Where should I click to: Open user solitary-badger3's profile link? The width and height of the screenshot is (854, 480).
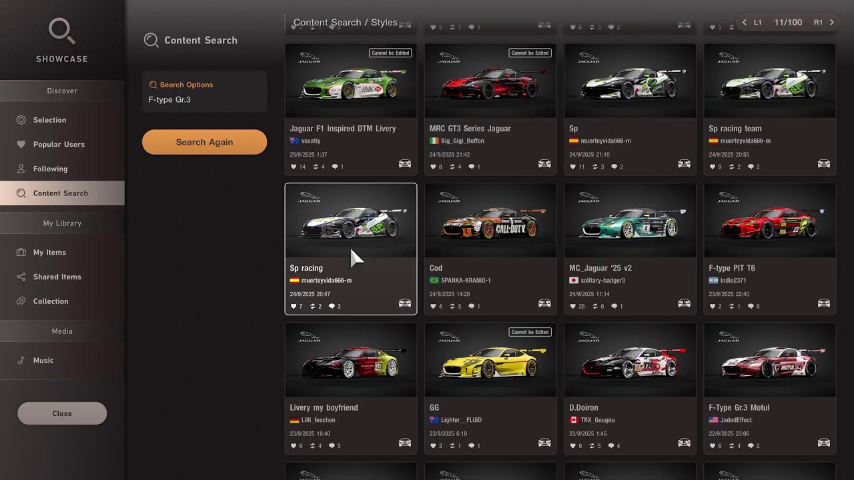603,281
